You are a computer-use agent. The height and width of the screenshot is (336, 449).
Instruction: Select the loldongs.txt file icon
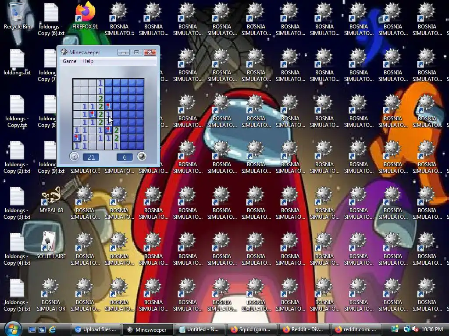pos(17,62)
